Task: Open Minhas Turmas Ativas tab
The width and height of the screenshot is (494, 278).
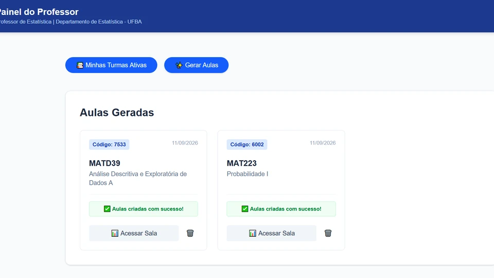Action: point(111,65)
